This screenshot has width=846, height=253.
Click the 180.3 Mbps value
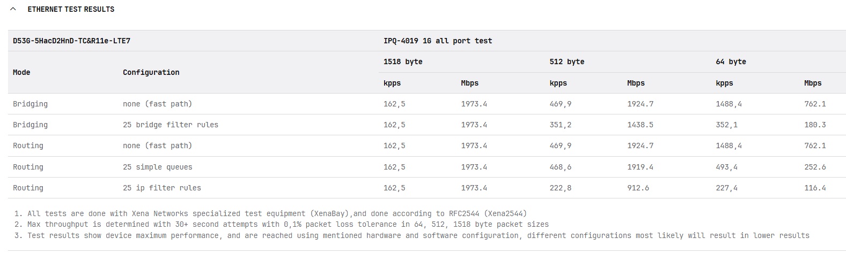pos(815,125)
